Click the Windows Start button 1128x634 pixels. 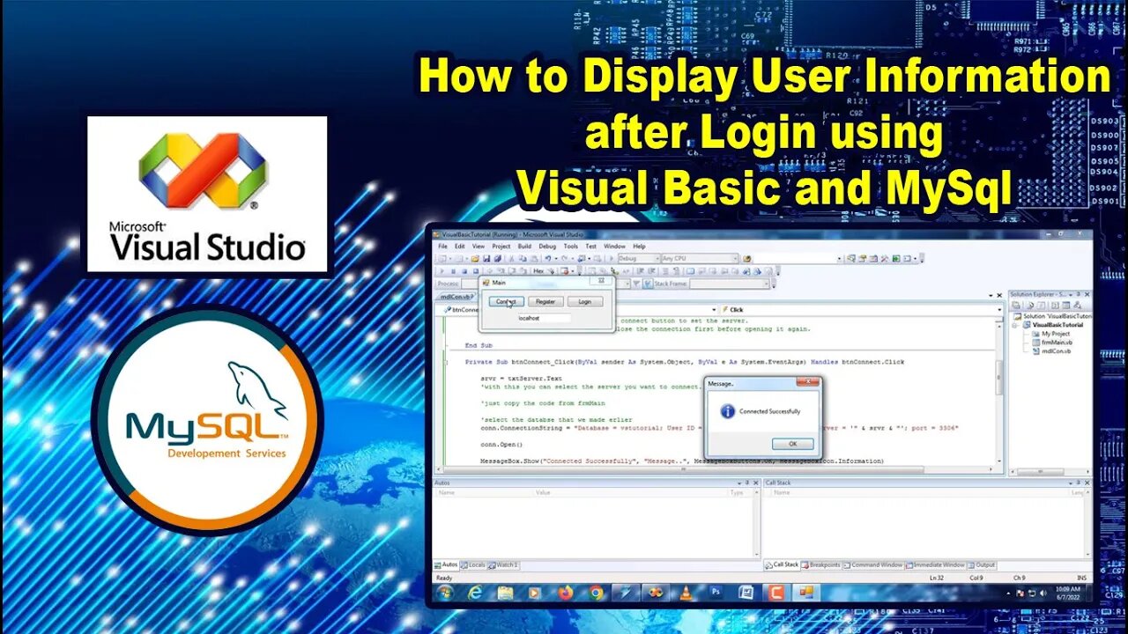445,593
